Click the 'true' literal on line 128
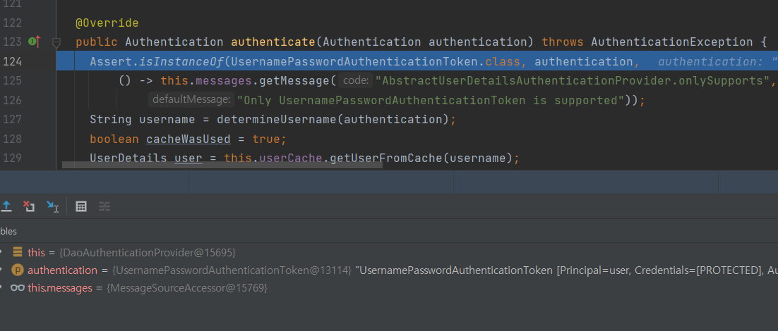778x331 pixels. (x=266, y=139)
